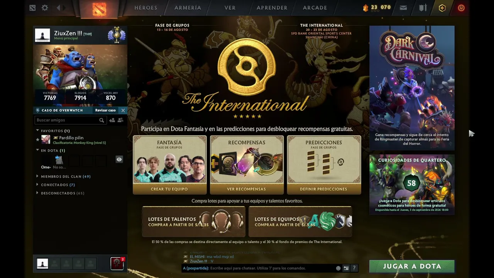Expand the Miembros del Clan section

pyautogui.click(x=37, y=176)
